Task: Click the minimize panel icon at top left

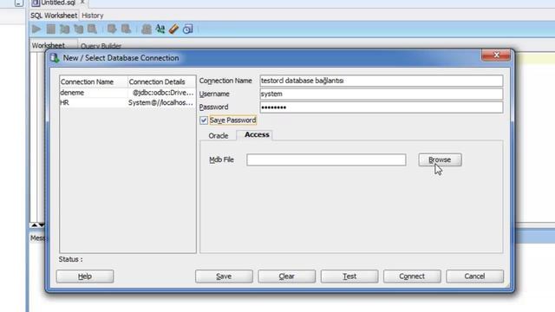Action: point(19,3)
